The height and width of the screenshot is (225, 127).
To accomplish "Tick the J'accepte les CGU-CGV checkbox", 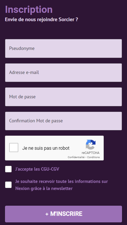I will [x=8, y=169].
